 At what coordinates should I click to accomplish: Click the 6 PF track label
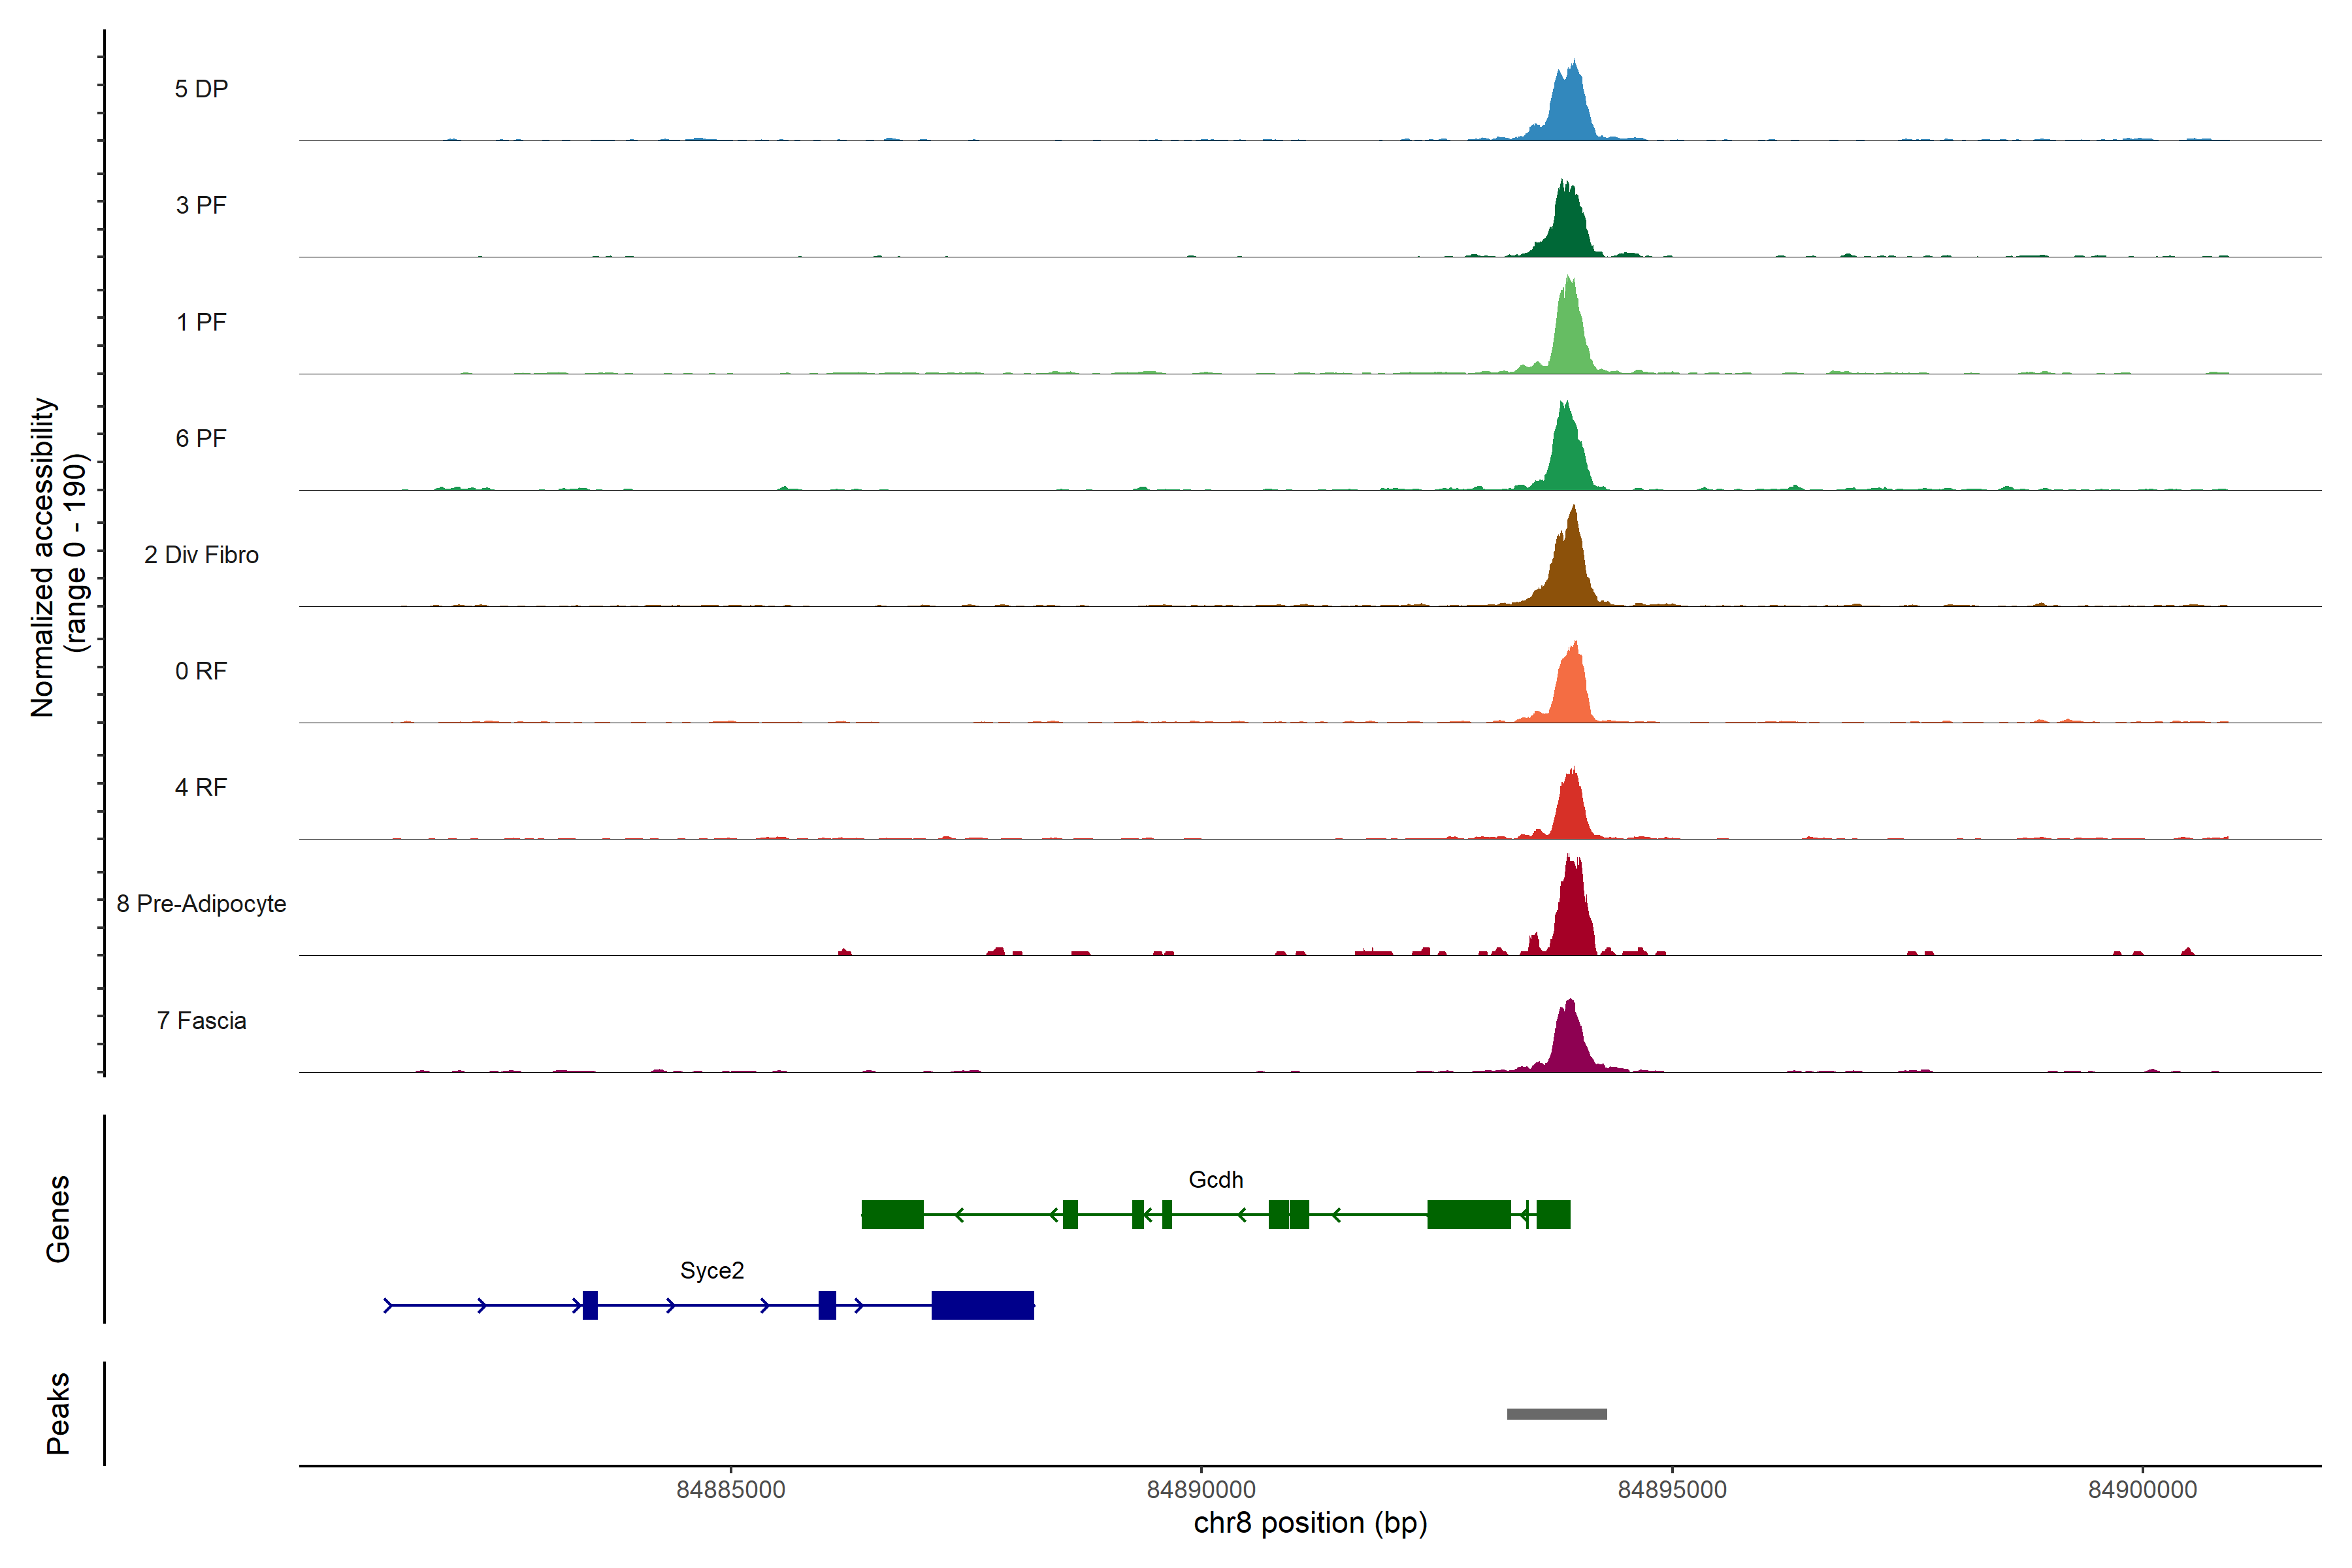pos(201,438)
